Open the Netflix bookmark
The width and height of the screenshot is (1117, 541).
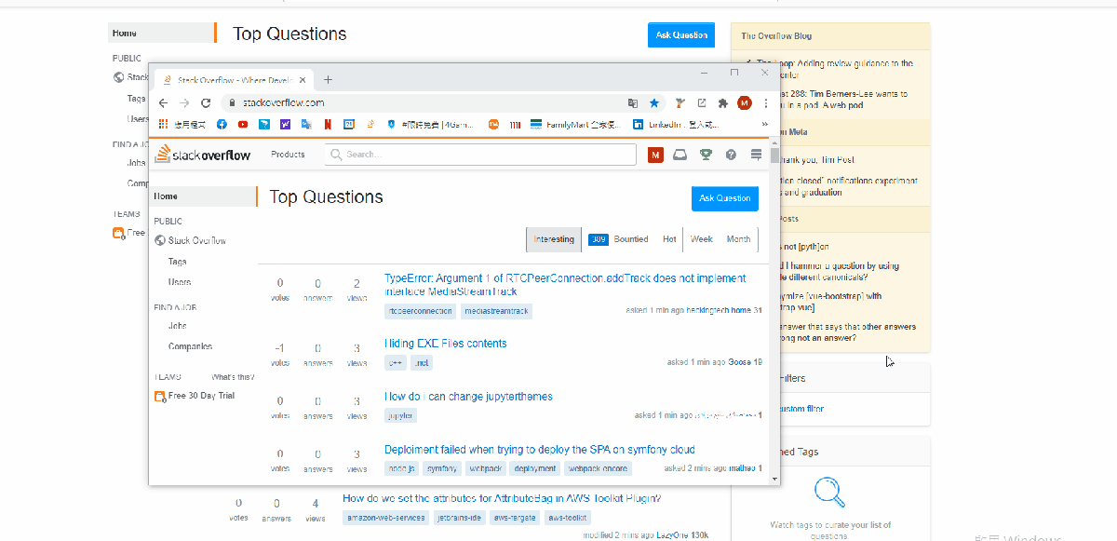click(328, 124)
